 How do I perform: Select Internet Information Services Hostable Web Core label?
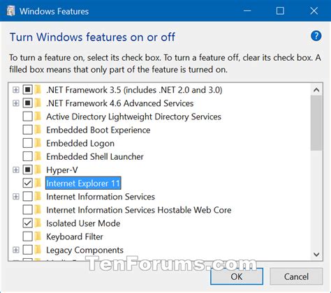click(139, 210)
